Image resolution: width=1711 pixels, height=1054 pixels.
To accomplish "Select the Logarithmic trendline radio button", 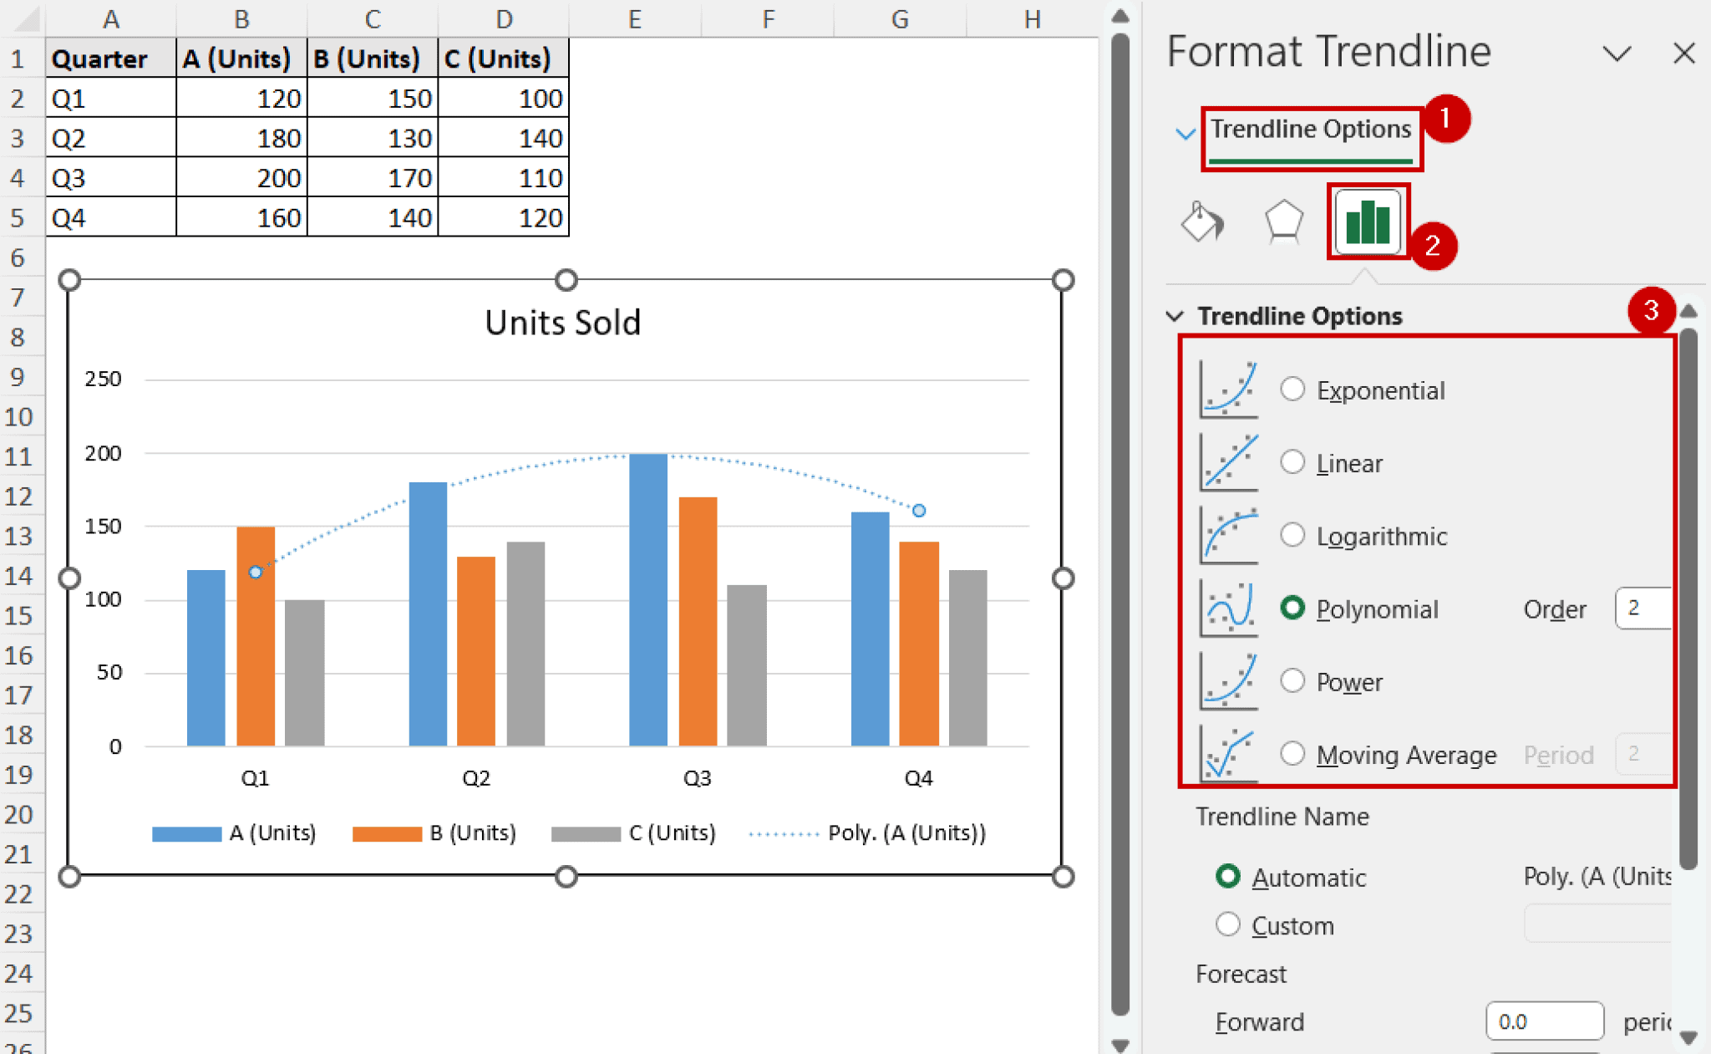I will pos(1292,534).
